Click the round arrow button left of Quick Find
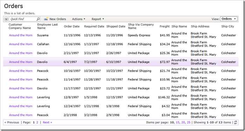This screenshot has width=245, height=131. 6,19
